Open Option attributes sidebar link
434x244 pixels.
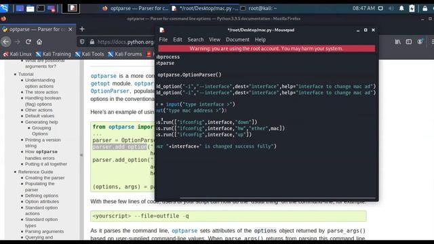coord(42,201)
